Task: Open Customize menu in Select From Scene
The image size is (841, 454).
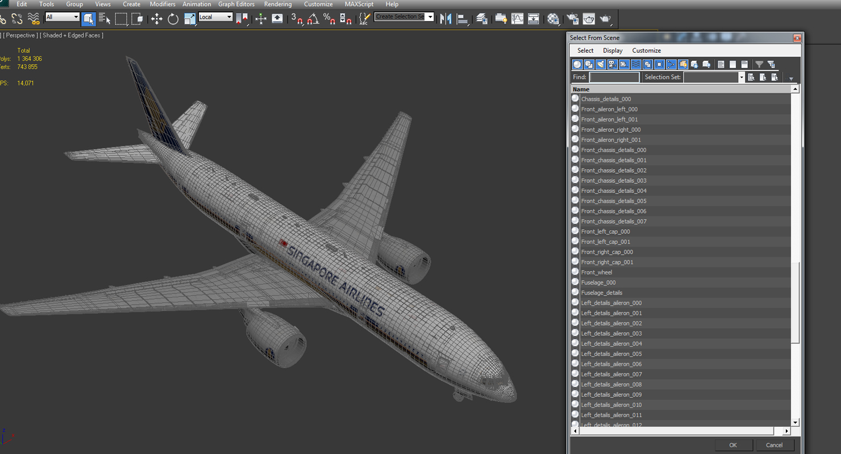Action: (647, 51)
